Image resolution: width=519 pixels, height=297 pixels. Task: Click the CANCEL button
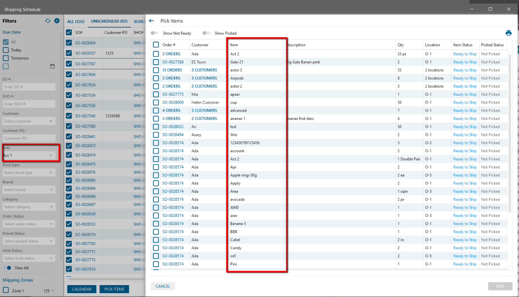163,286
